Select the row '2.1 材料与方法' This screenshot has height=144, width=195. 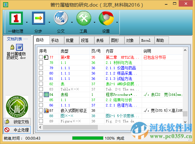[x=110, y=63]
